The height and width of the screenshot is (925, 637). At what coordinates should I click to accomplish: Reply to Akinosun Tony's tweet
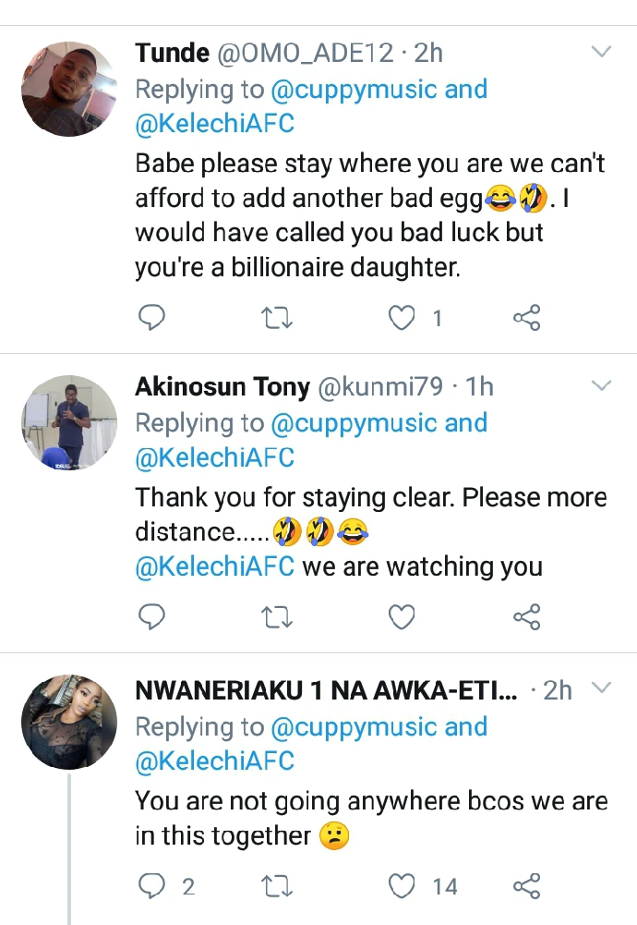[x=151, y=616]
